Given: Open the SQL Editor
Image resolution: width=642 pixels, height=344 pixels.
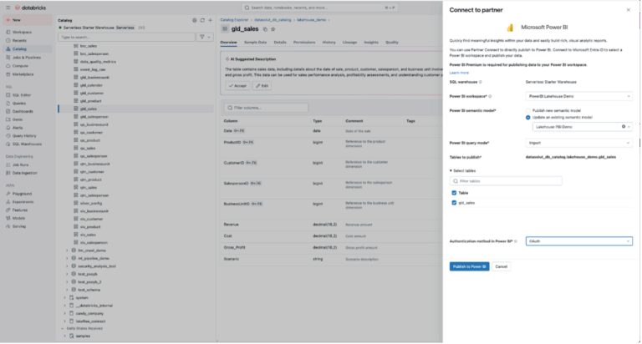Looking at the screenshot, I should pyautogui.click(x=21, y=95).
